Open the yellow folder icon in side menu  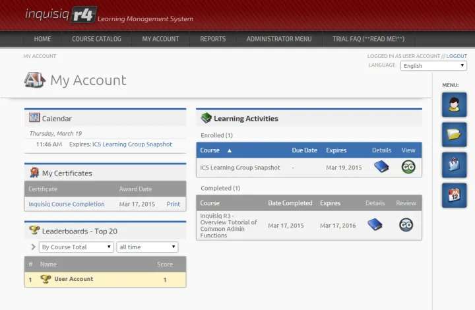(454, 135)
